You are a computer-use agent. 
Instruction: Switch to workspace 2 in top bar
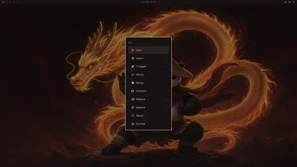[x=10, y=2]
